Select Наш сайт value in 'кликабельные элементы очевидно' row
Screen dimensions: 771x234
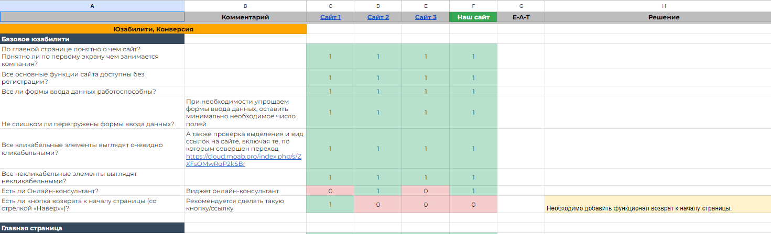click(473, 149)
